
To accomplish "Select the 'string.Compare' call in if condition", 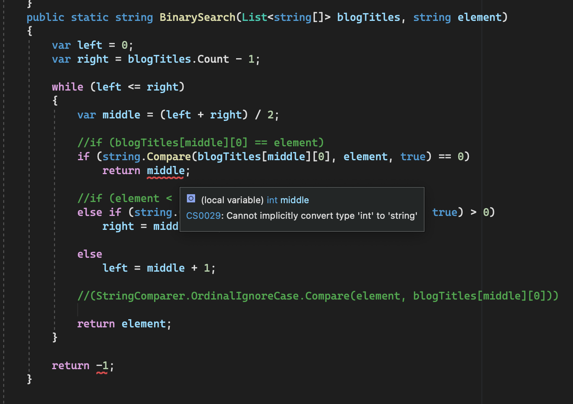I will point(147,156).
